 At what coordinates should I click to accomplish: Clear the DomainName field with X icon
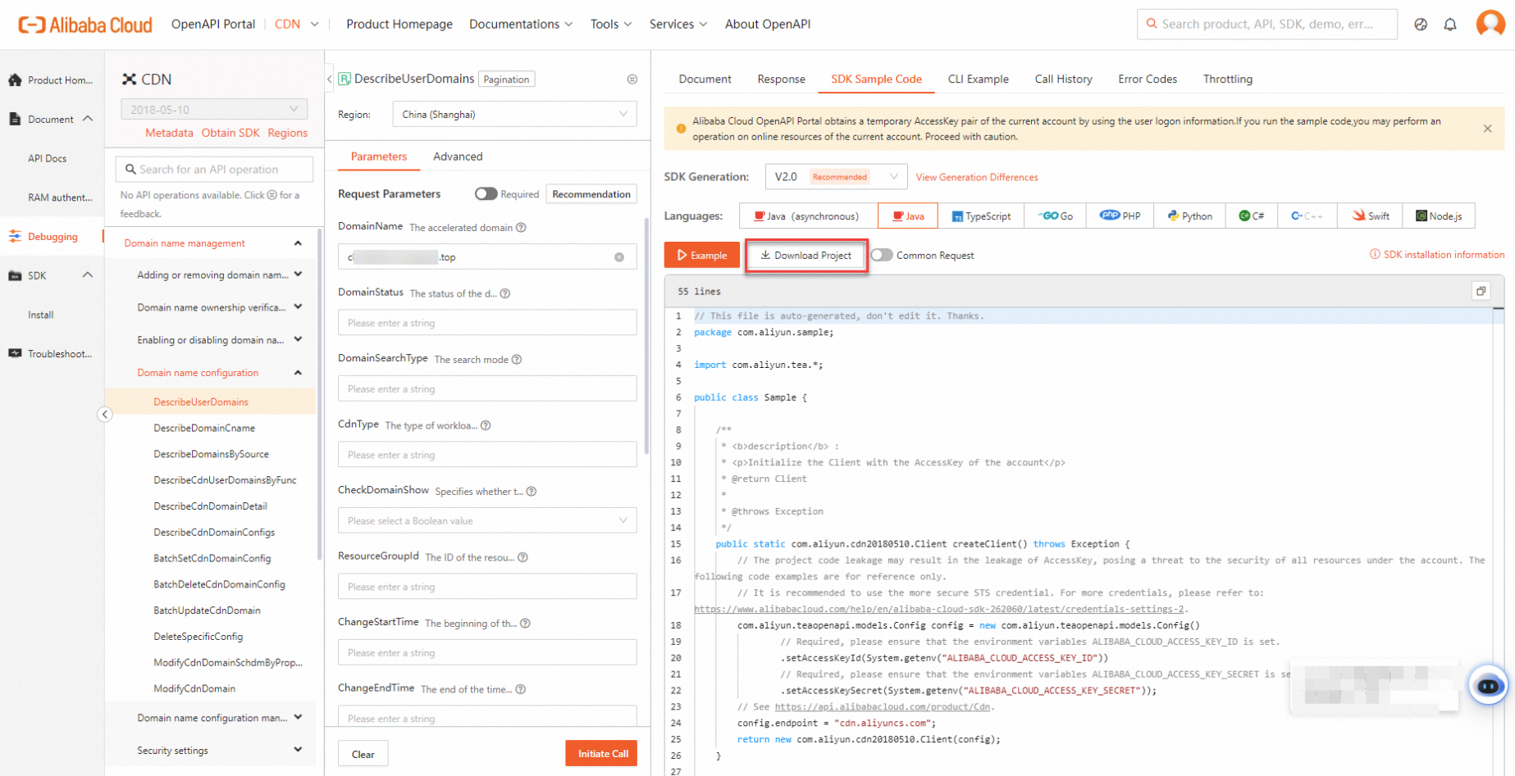click(619, 257)
